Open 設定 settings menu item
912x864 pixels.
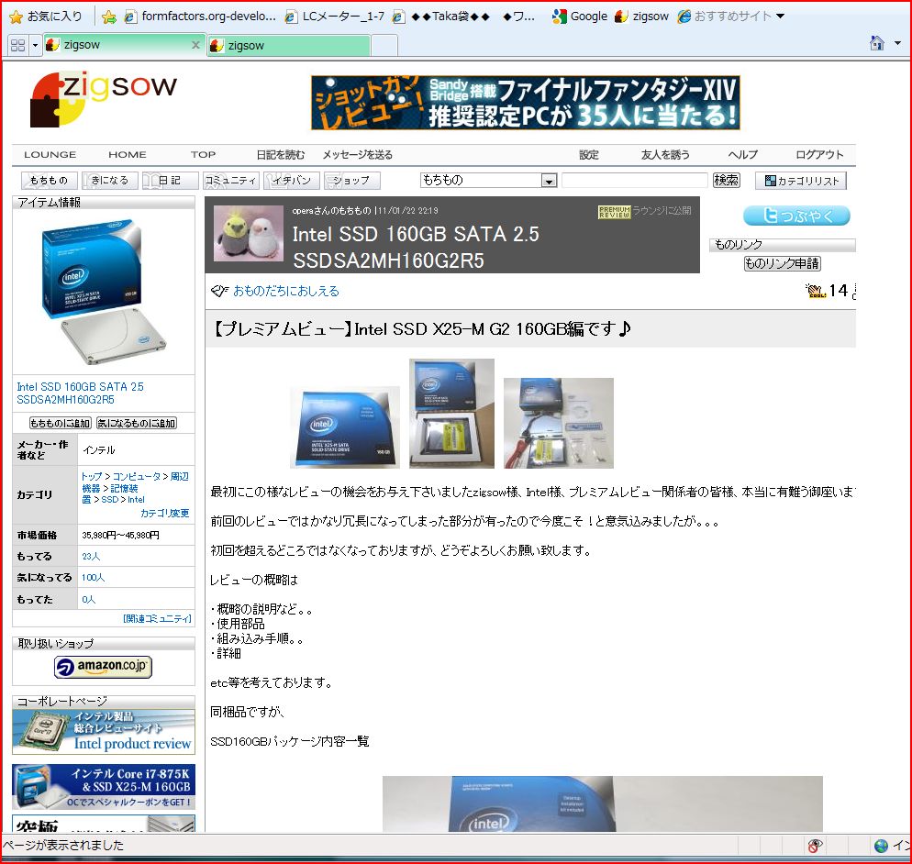[x=589, y=155]
